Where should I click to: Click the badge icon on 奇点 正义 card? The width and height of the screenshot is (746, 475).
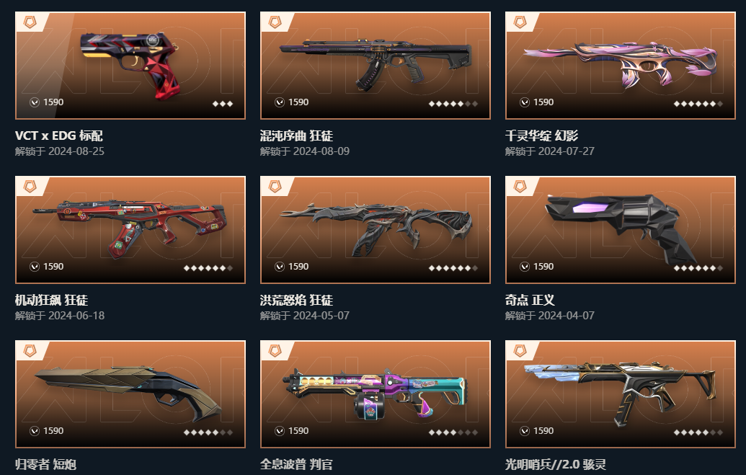coord(520,186)
